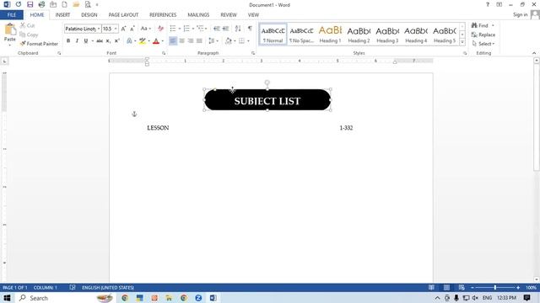Open Word Help question mark
The height and width of the screenshot is (303, 540).
coord(488,5)
